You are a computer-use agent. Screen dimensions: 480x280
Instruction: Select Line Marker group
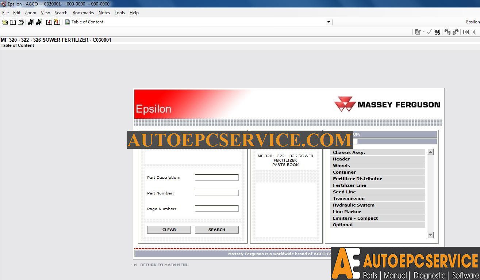(x=377, y=212)
